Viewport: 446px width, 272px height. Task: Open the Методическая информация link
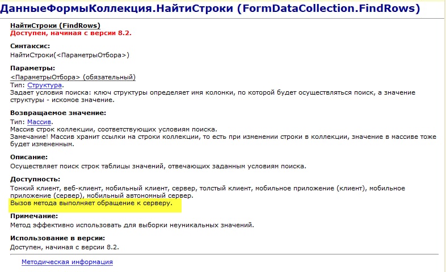click(67, 262)
